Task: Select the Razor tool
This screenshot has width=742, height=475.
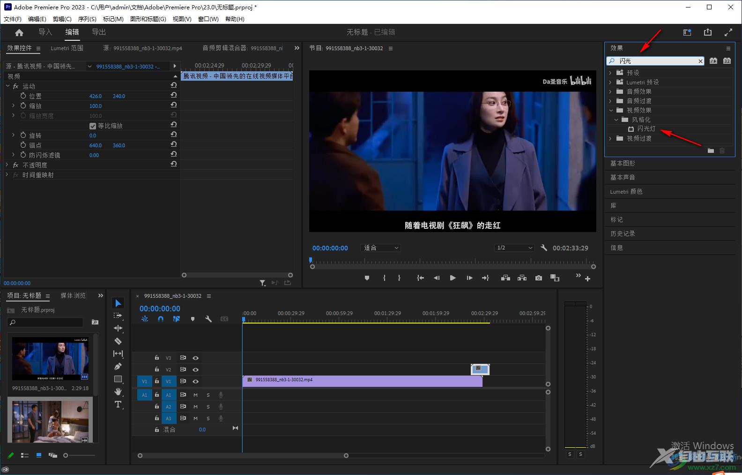Action: pyautogui.click(x=118, y=341)
